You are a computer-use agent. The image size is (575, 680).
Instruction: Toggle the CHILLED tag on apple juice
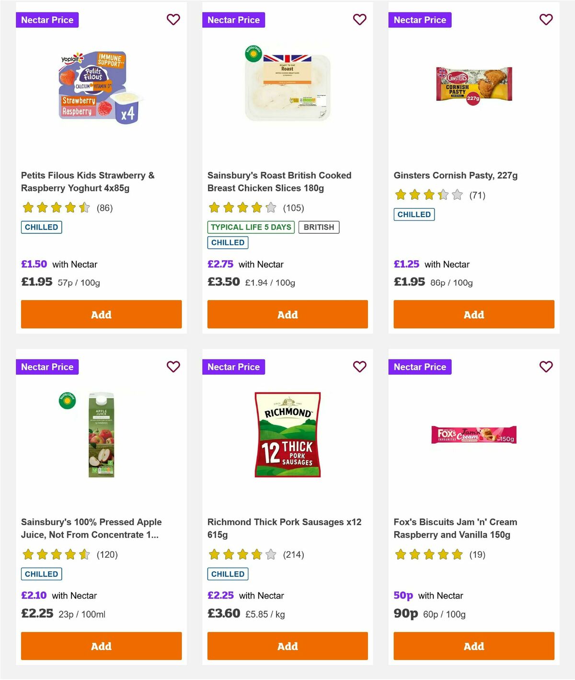pos(41,574)
